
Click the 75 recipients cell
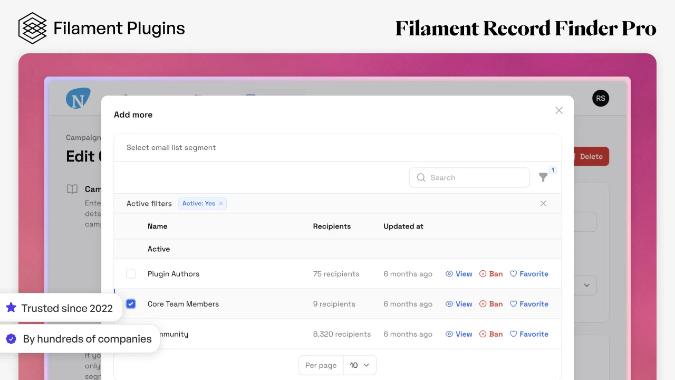click(x=336, y=274)
